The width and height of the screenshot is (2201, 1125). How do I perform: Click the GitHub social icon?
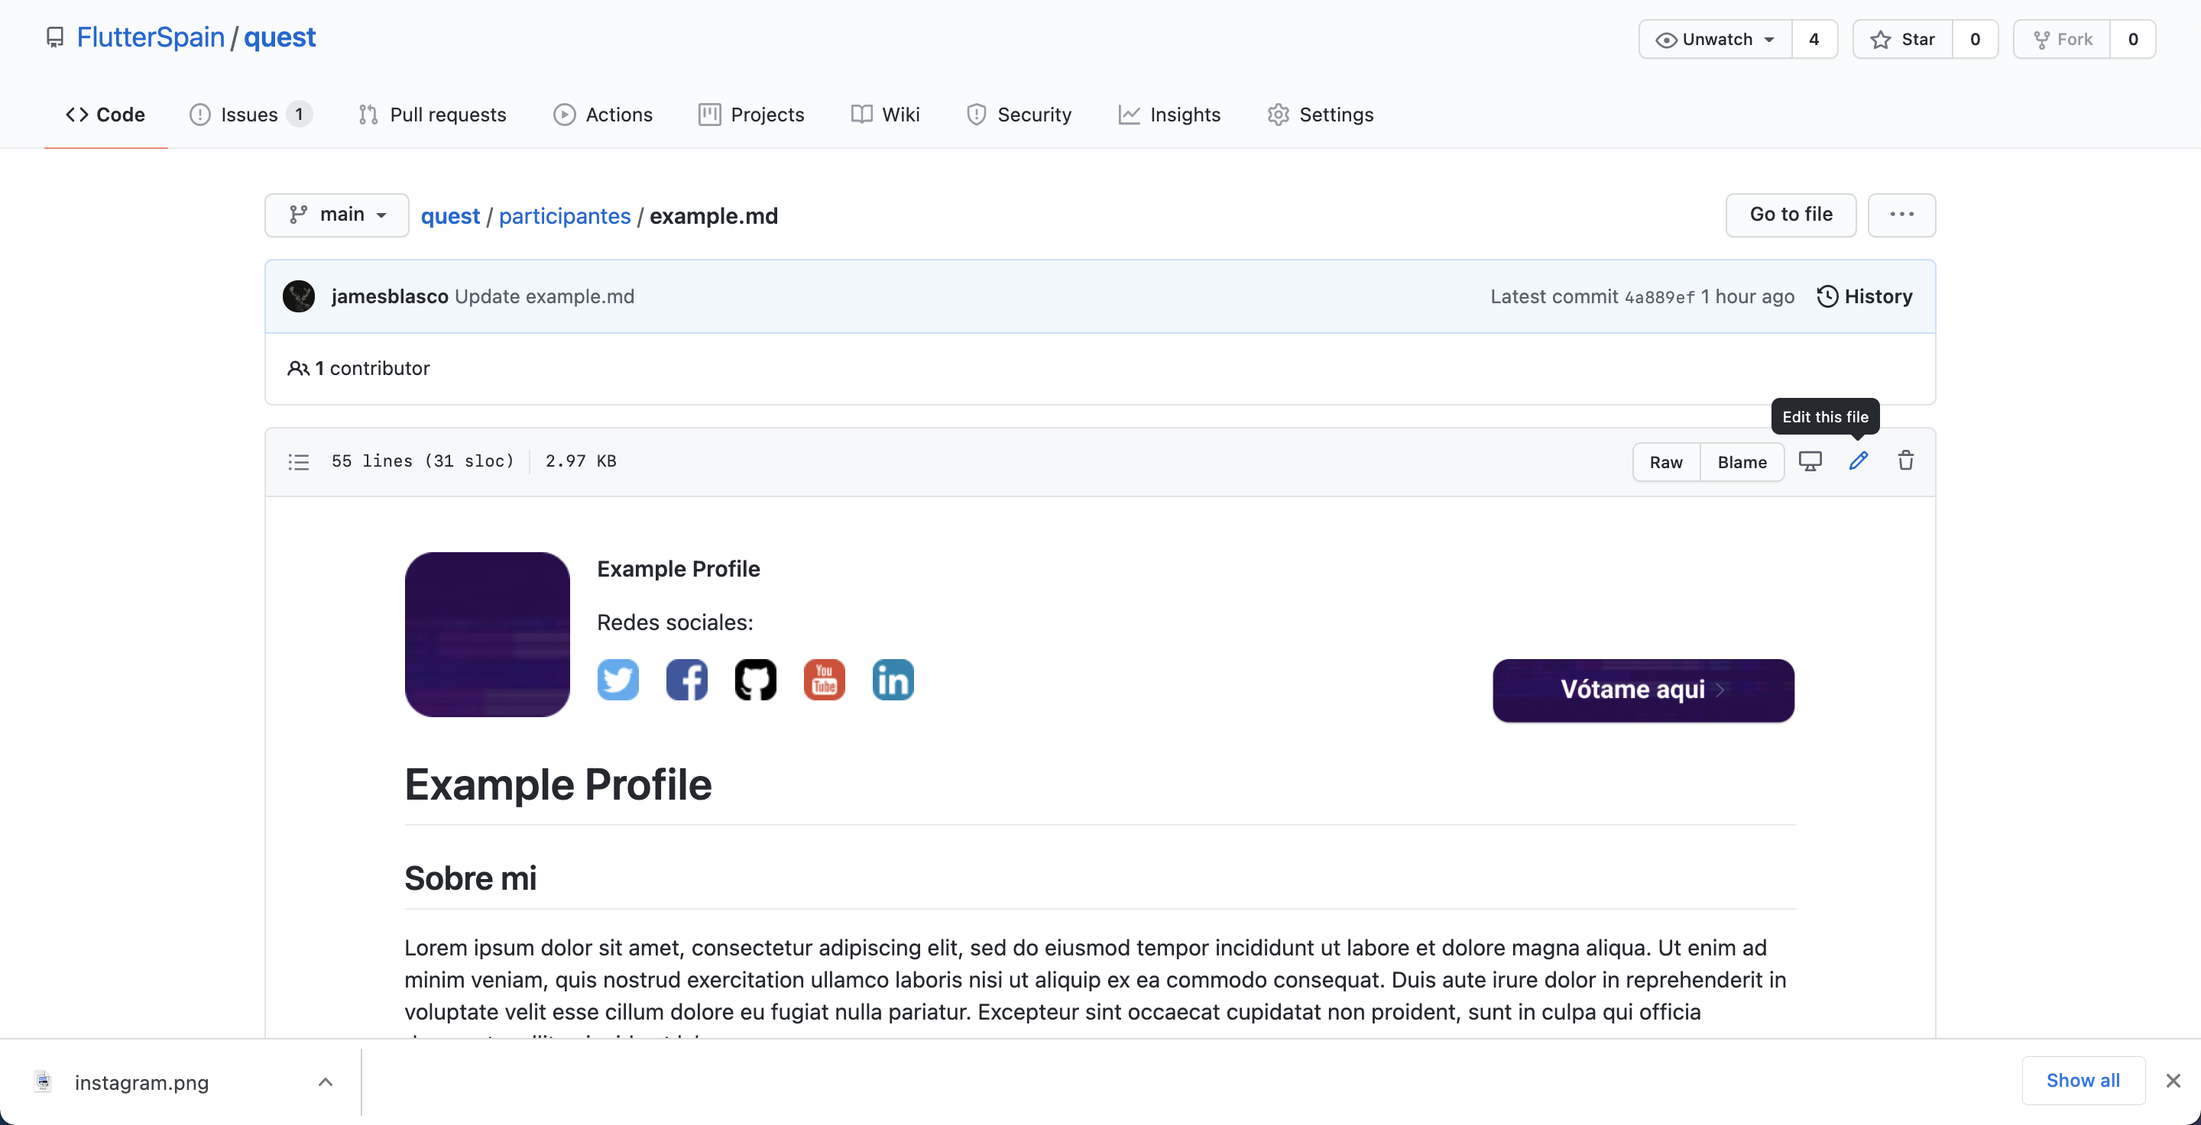pyautogui.click(x=755, y=680)
